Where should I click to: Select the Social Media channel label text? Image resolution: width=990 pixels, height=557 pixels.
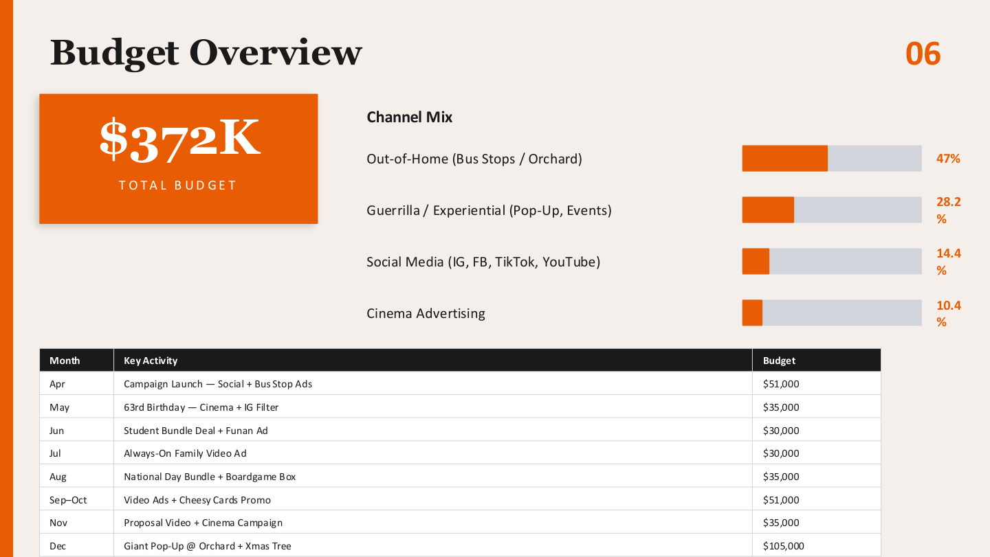coord(483,262)
